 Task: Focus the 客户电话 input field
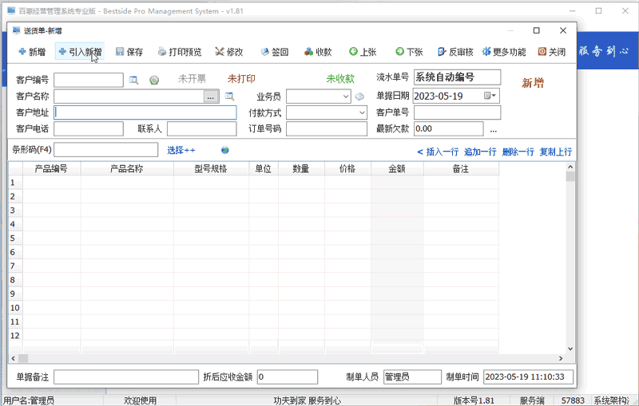pyautogui.click(x=89, y=129)
